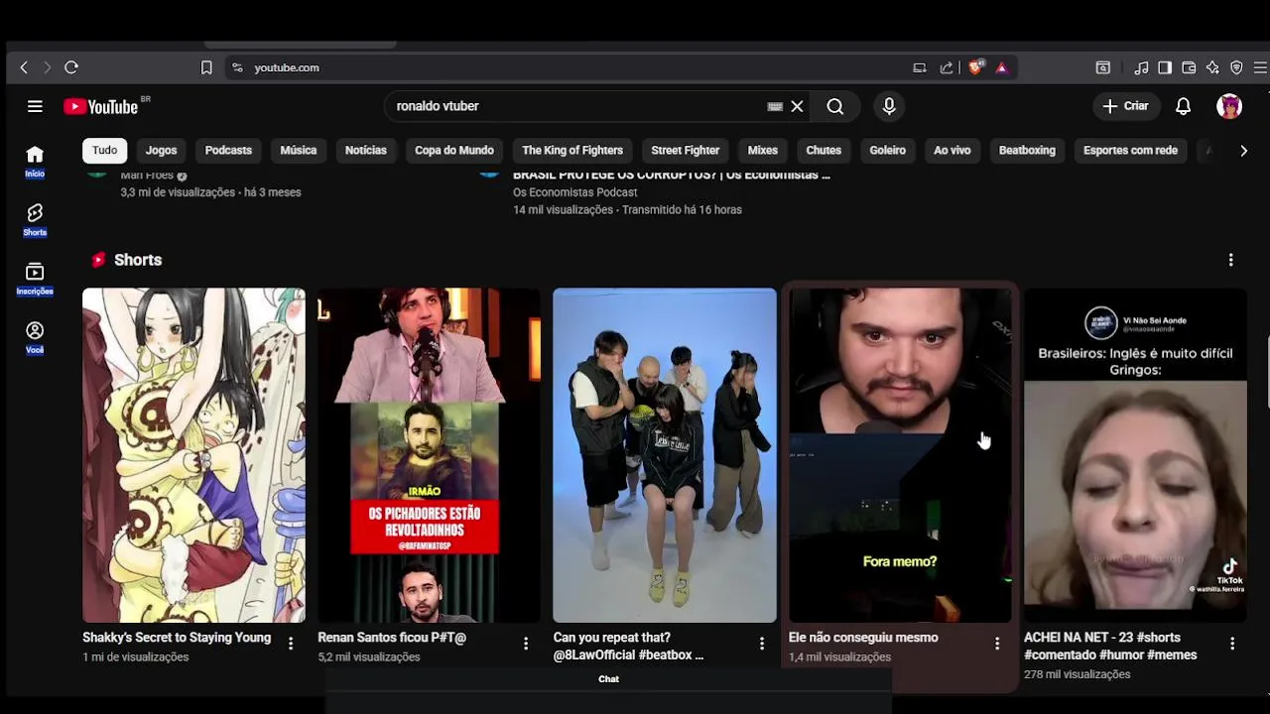Open the notifications bell
The width and height of the screenshot is (1270, 714).
[x=1183, y=106]
